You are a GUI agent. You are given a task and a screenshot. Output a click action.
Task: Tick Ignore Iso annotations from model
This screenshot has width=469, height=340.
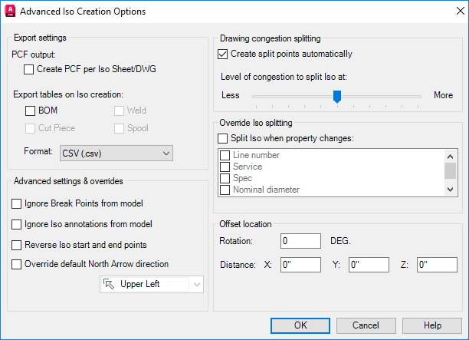click(x=18, y=224)
